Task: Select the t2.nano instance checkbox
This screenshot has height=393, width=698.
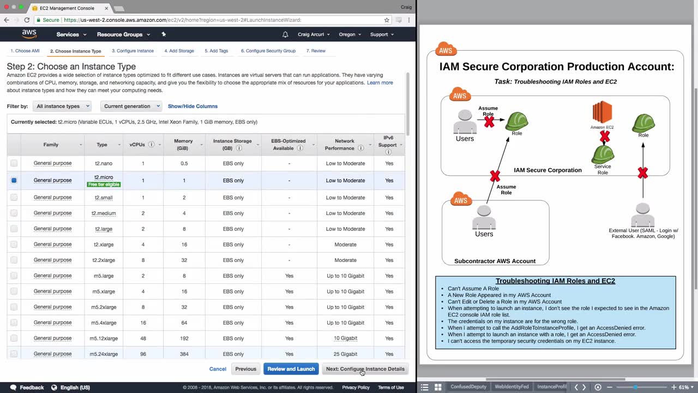Action: coord(14,163)
